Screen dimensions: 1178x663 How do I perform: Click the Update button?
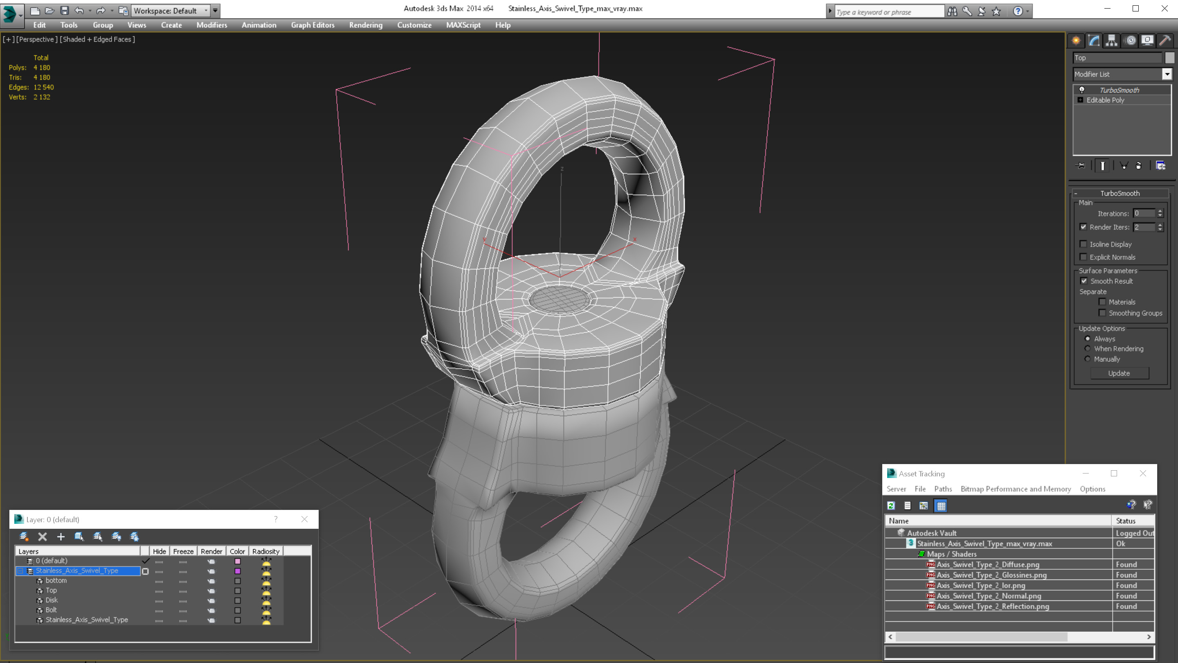click(x=1119, y=373)
